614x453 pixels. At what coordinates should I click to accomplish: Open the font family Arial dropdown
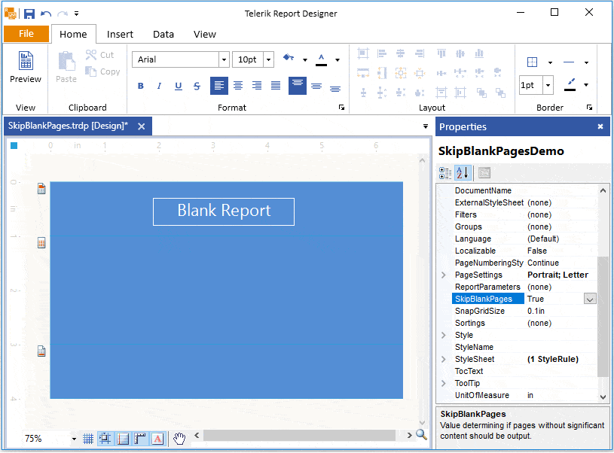click(224, 59)
